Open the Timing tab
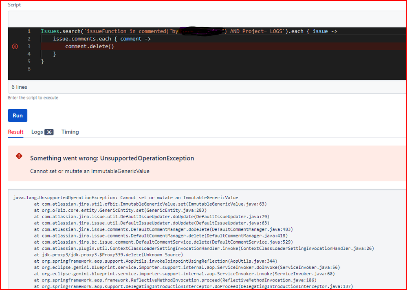The width and height of the screenshot is (407, 290). (x=70, y=132)
